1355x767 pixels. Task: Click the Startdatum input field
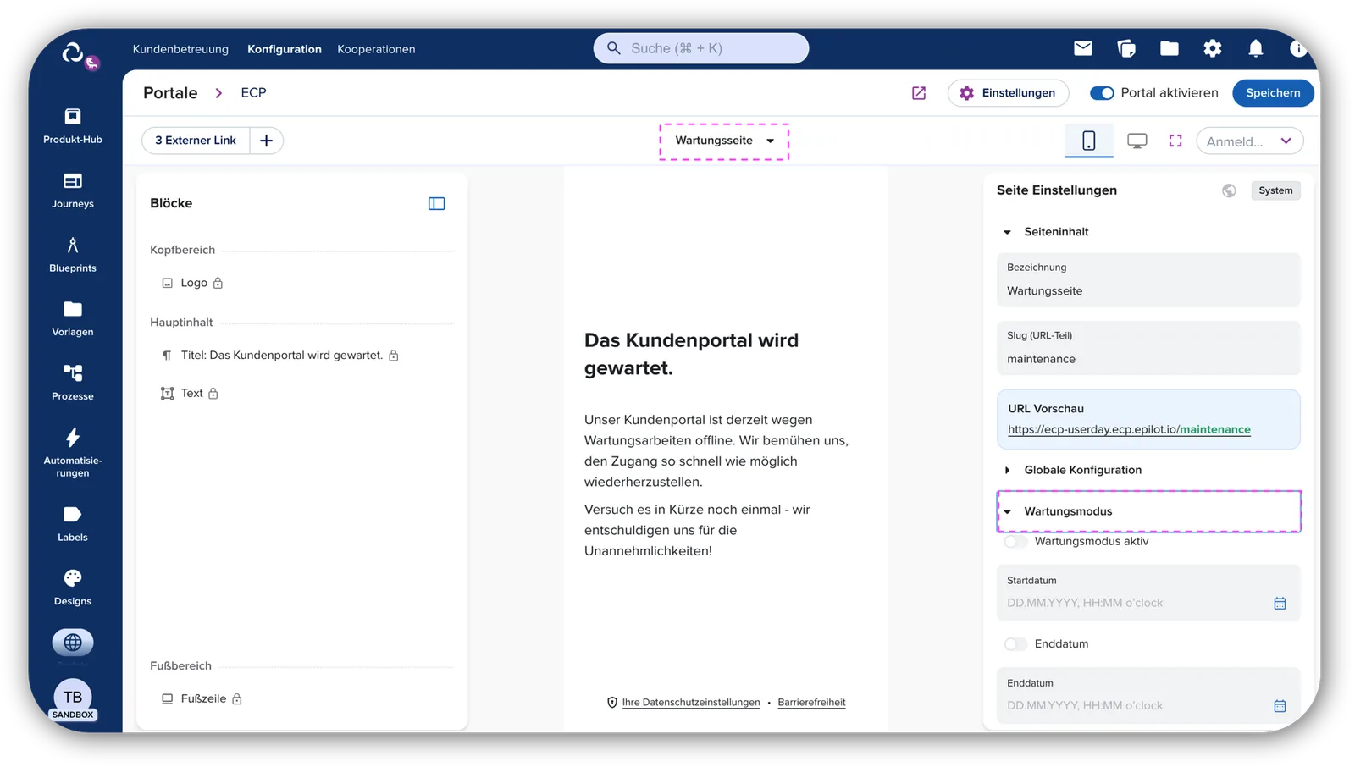click(1148, 593)
